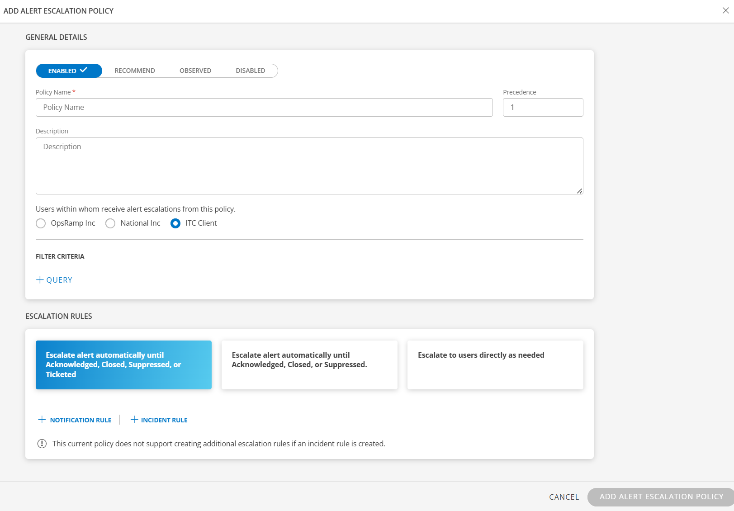734x511 pixels.
Task: Select the ITC Client radio button
Action: click(x=175, y=223)
